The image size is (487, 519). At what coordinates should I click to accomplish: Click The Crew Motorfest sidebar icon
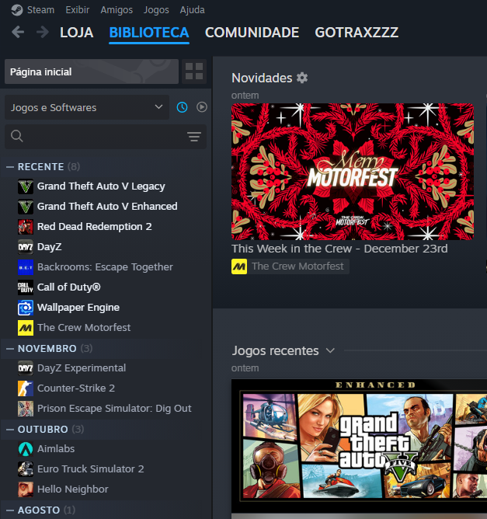pyautogui.click(x=26, y=328)
